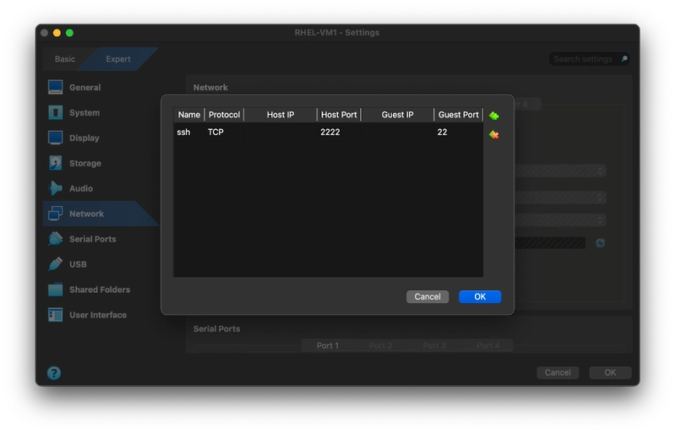Open System settings icon in sidebar
Screen dimensions: 676x433
pyautogui.click(x=55, y=113)
